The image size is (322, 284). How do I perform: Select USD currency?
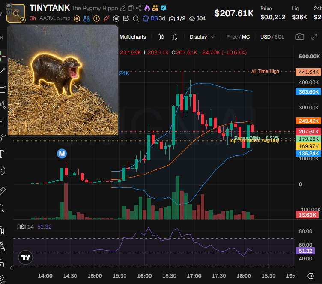(265, 37)
